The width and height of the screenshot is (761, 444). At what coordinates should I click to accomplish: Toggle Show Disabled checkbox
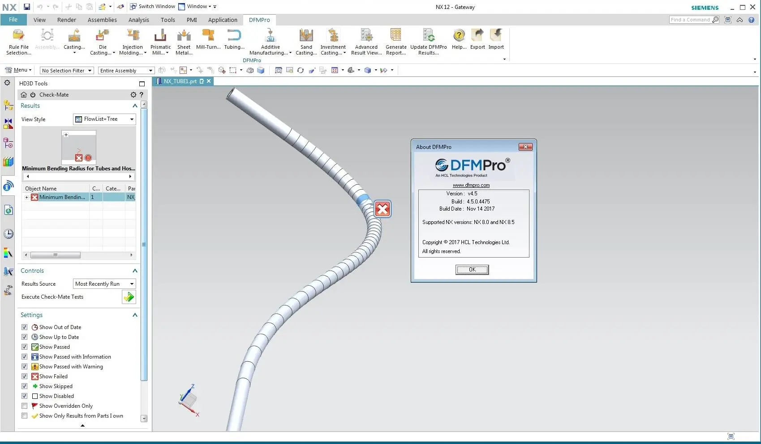(x=25, y=396)
